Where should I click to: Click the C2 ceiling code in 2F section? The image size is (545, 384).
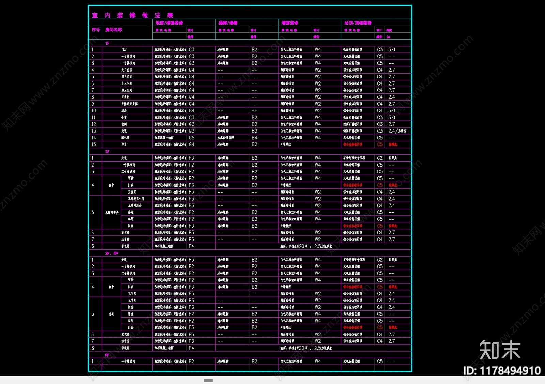[x=380, y=158]
